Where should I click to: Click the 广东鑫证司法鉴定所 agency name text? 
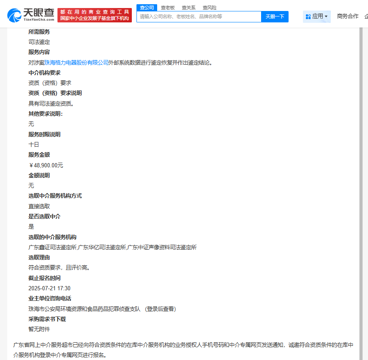[52, 247]
